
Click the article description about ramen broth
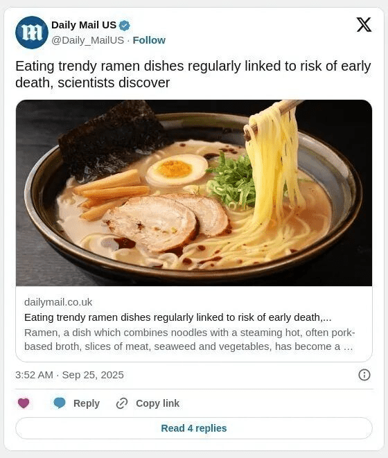pyautogui.click(x=189, y=340)
